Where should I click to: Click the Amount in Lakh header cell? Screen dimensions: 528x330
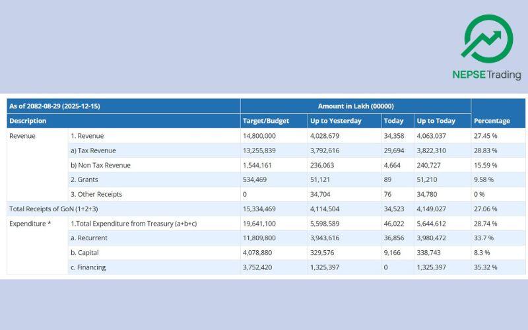(355, 106)
